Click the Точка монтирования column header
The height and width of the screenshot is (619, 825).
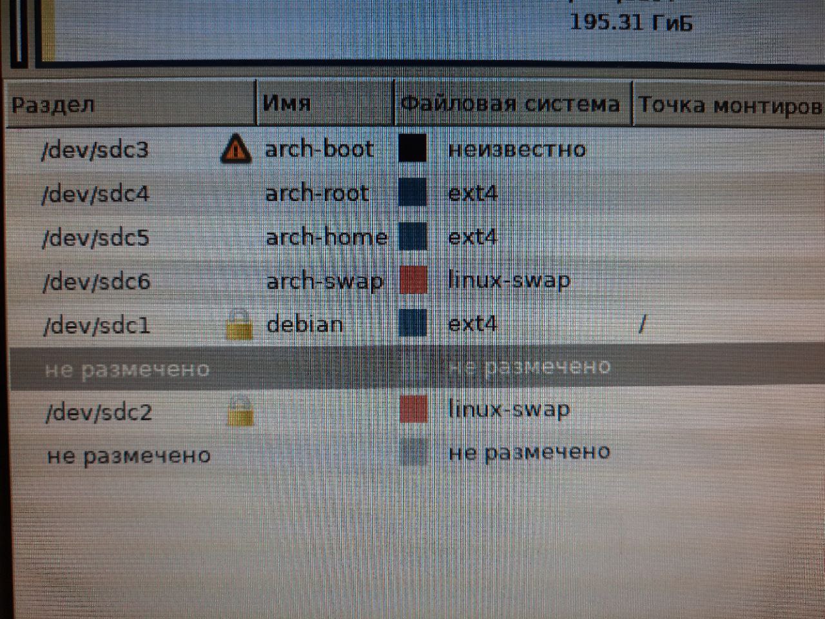click(728, 103)
